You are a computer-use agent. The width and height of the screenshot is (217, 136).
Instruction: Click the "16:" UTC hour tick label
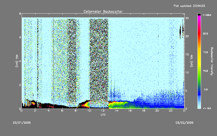pos(130,111)
